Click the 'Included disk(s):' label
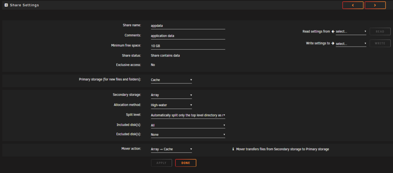The width and height of the screenshot is (393, 173). (x=129, y=124)
